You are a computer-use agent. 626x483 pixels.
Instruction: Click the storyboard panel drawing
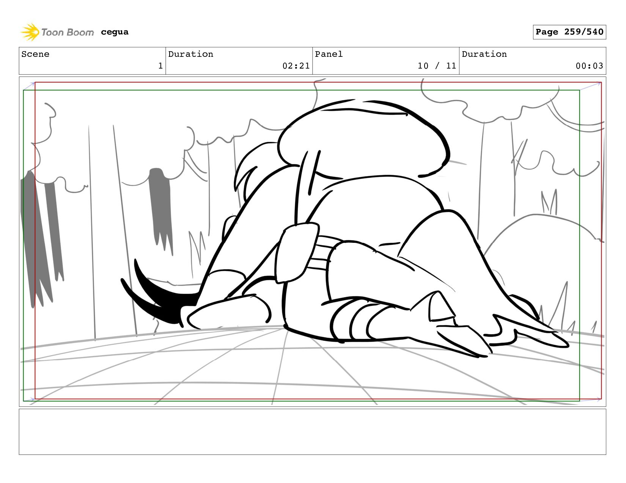[313, 242]
